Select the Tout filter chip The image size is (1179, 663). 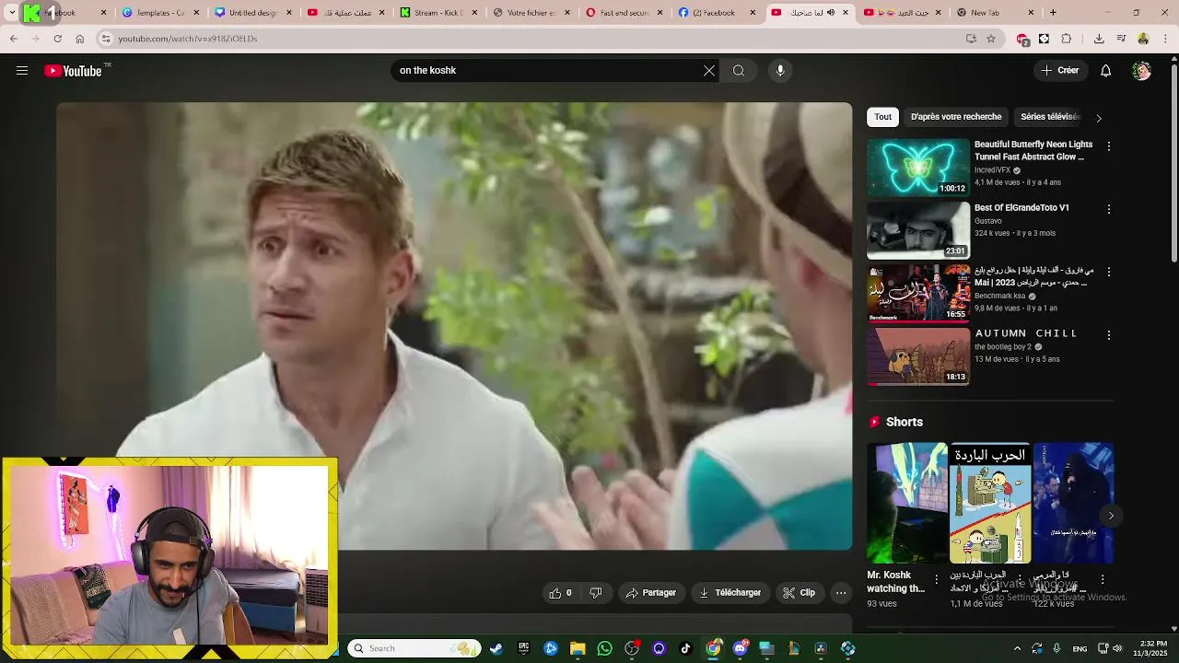click(883, 117)
